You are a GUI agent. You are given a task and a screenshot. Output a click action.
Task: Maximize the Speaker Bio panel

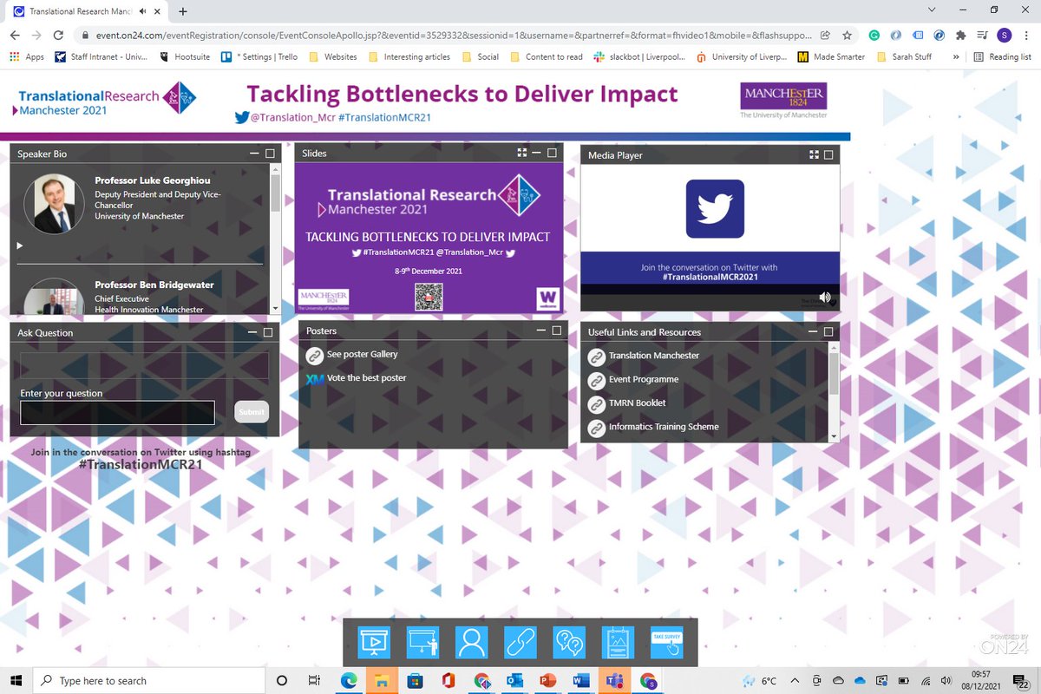click(270, 153)
